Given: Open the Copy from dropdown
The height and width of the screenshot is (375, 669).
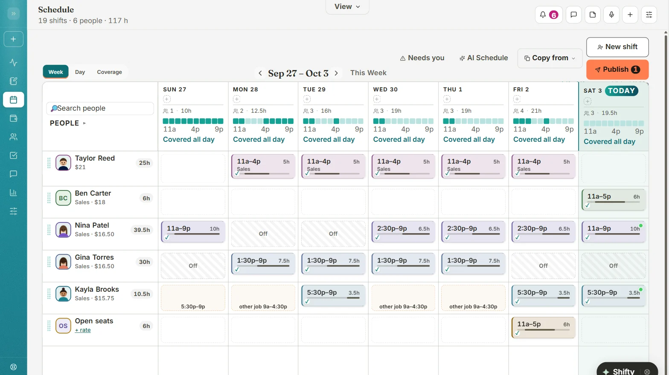Looking at the screenshot, I should click(550, 58).
